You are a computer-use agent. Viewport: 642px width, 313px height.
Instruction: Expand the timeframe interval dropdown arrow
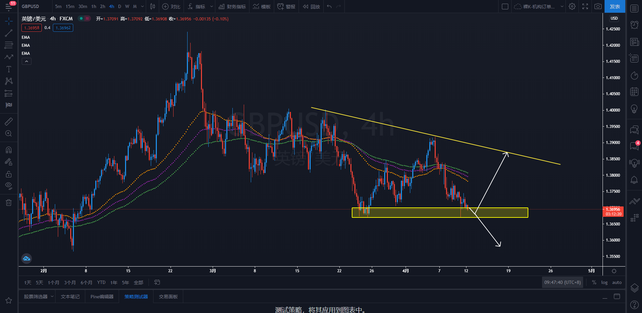click(142, 6)
